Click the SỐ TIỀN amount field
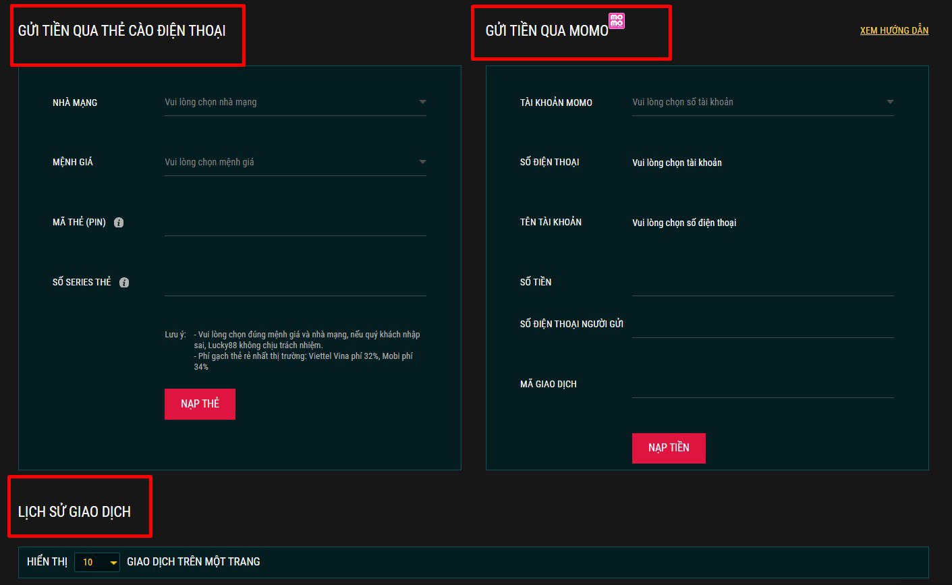952x585 pixels. click(x=763, y=283)
